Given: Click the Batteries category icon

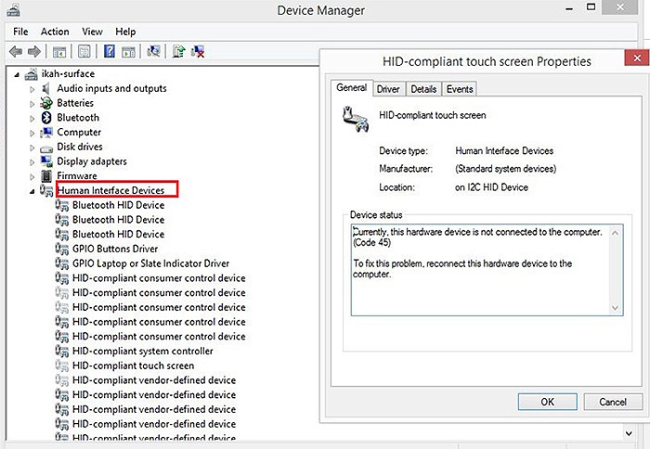Looking at the screenshot, I should 47,103.
